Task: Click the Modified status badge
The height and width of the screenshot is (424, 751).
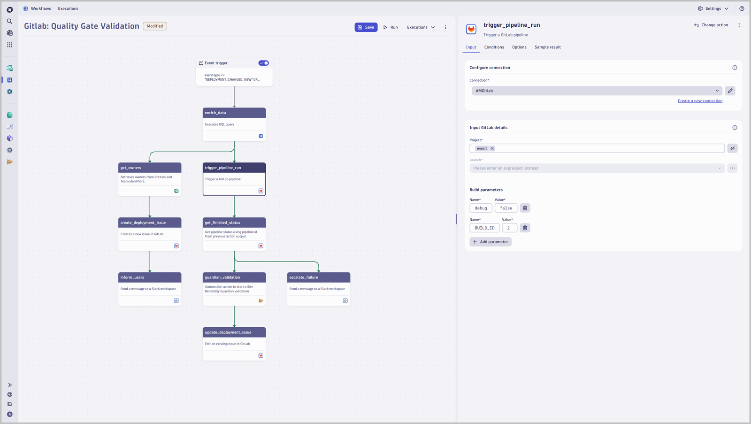Action: point(155,26)
